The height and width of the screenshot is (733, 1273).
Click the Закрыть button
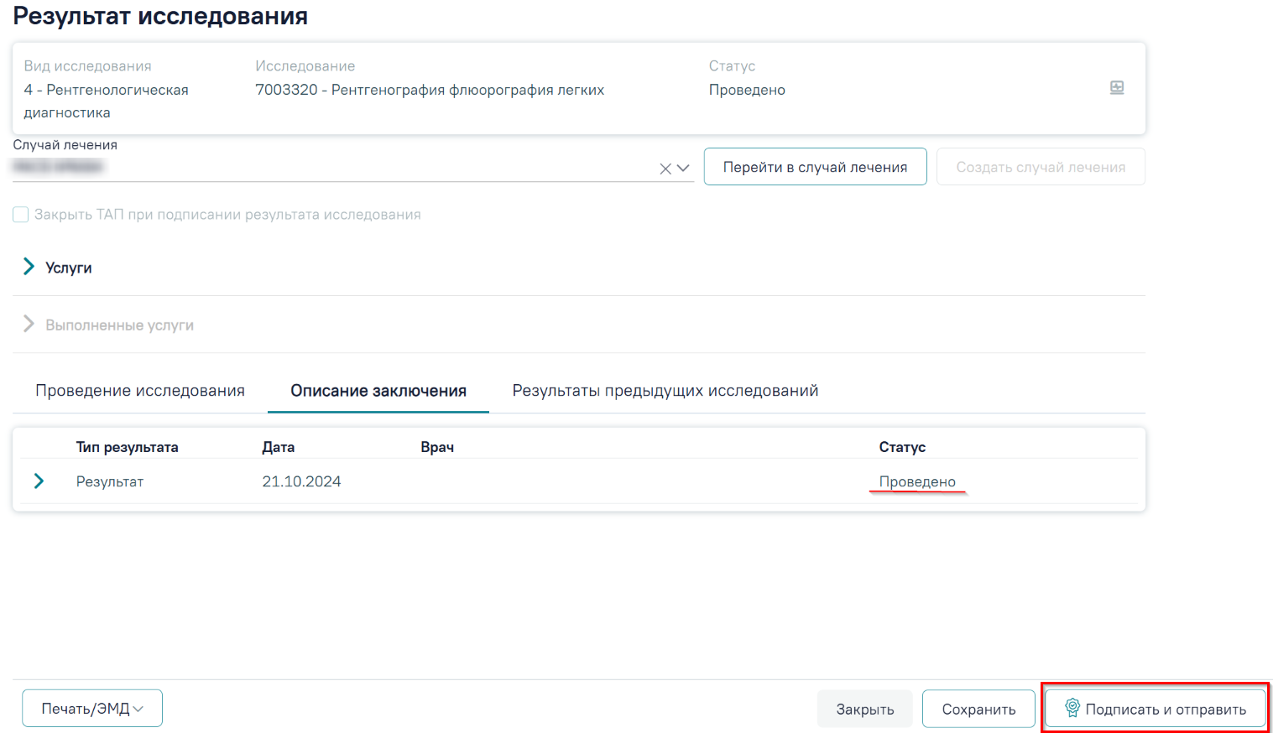(865, 710)
